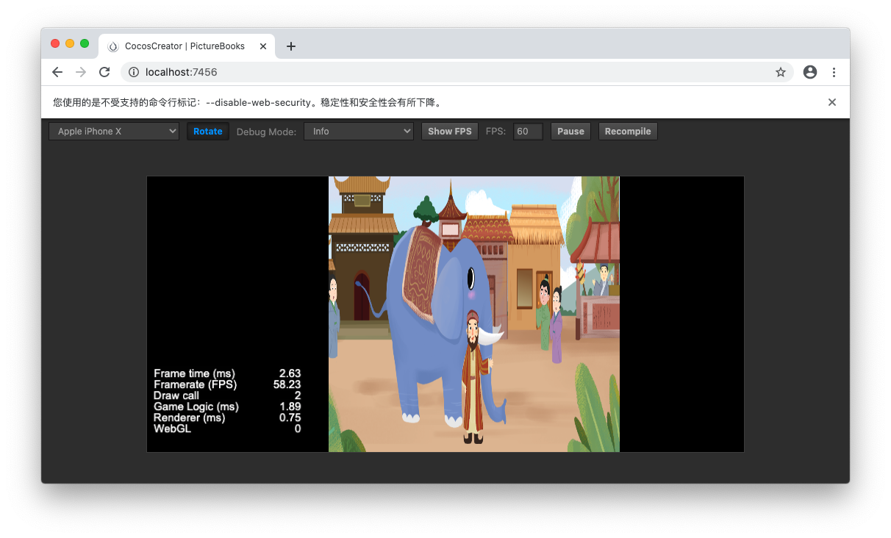Viewport: 891px width, 538px height.
Task: Click the elephant picture book scene
Action: (x=474, y=314)
